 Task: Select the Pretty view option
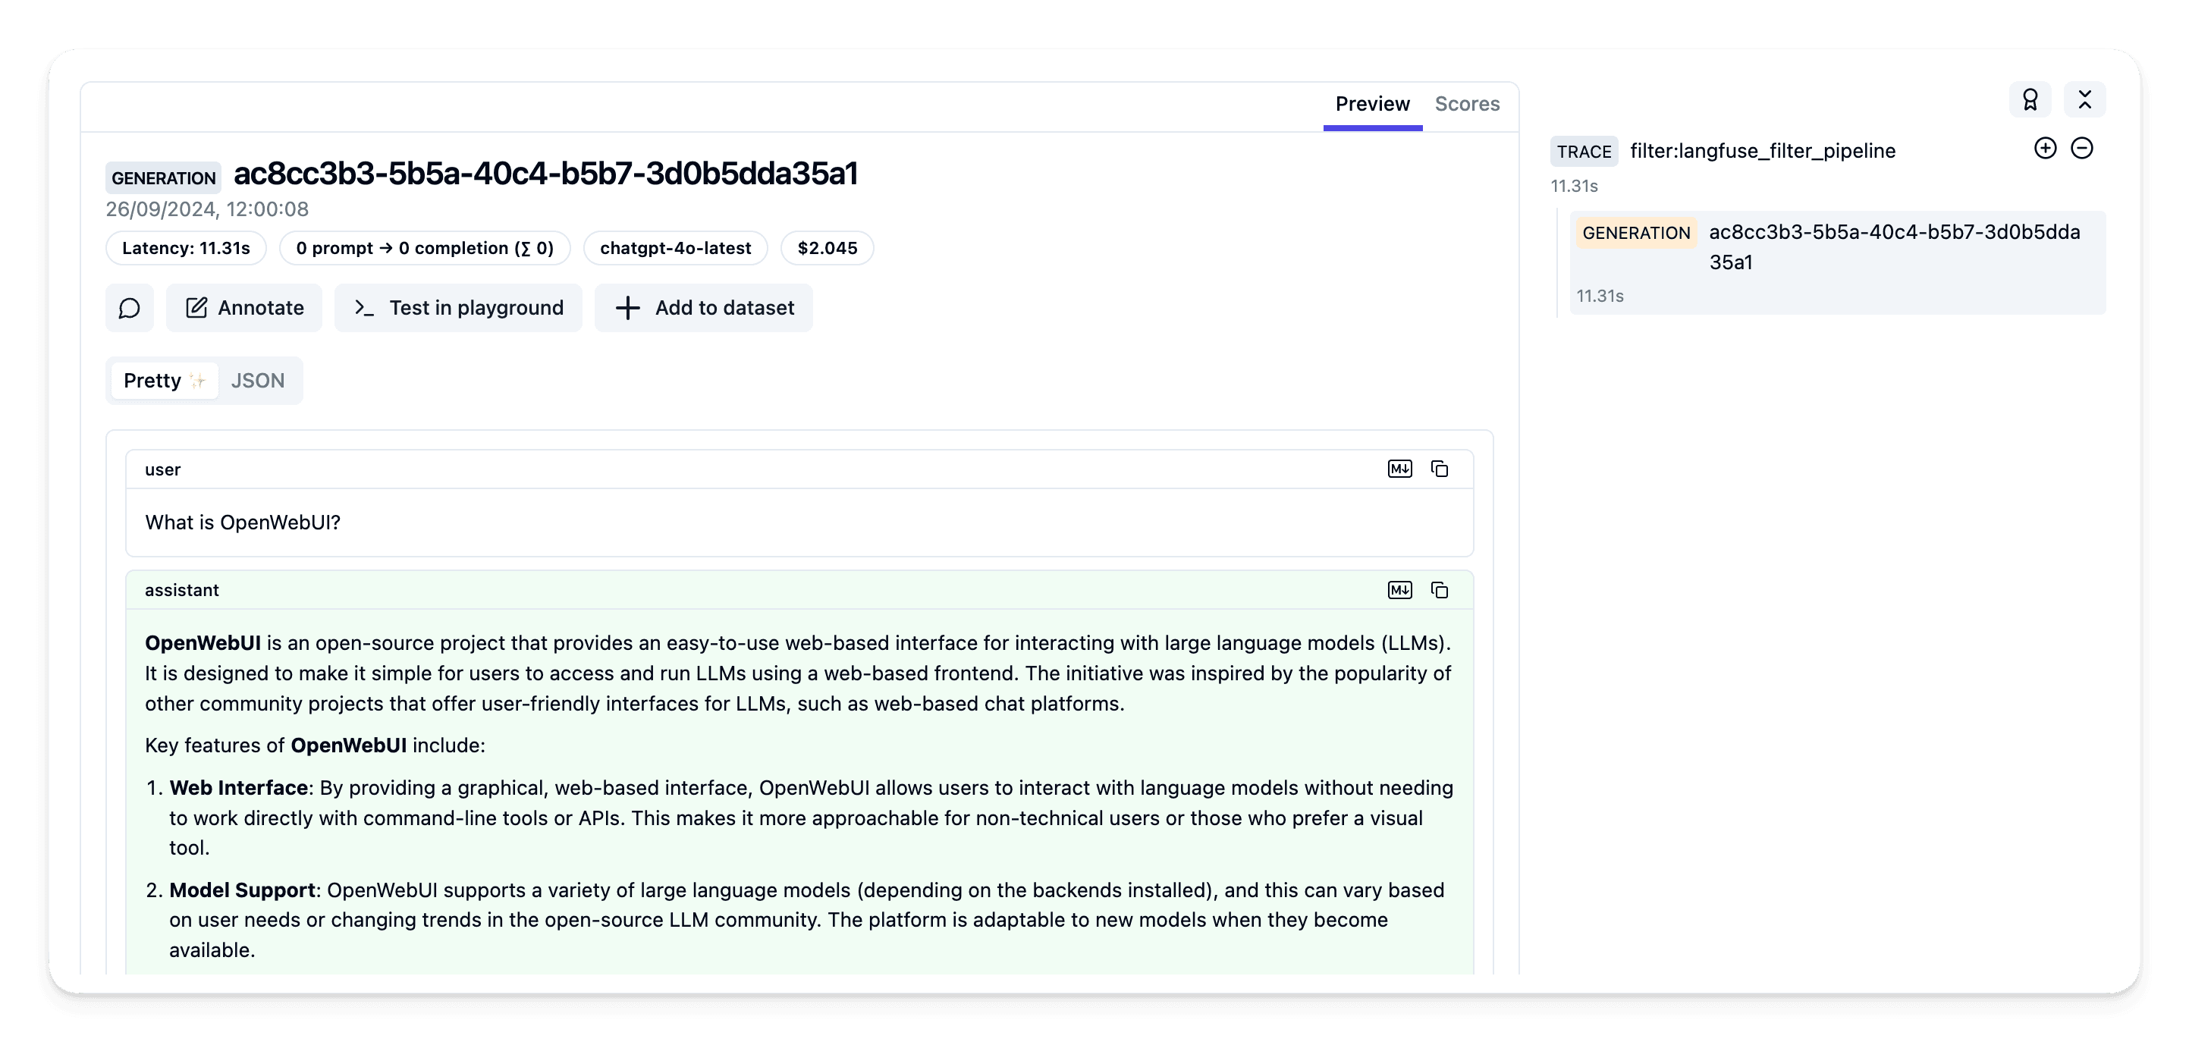164,381
